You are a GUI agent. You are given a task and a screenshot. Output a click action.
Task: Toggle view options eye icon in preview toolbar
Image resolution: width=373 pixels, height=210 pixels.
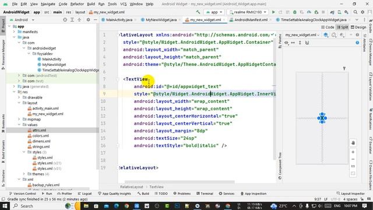[286, 43]
